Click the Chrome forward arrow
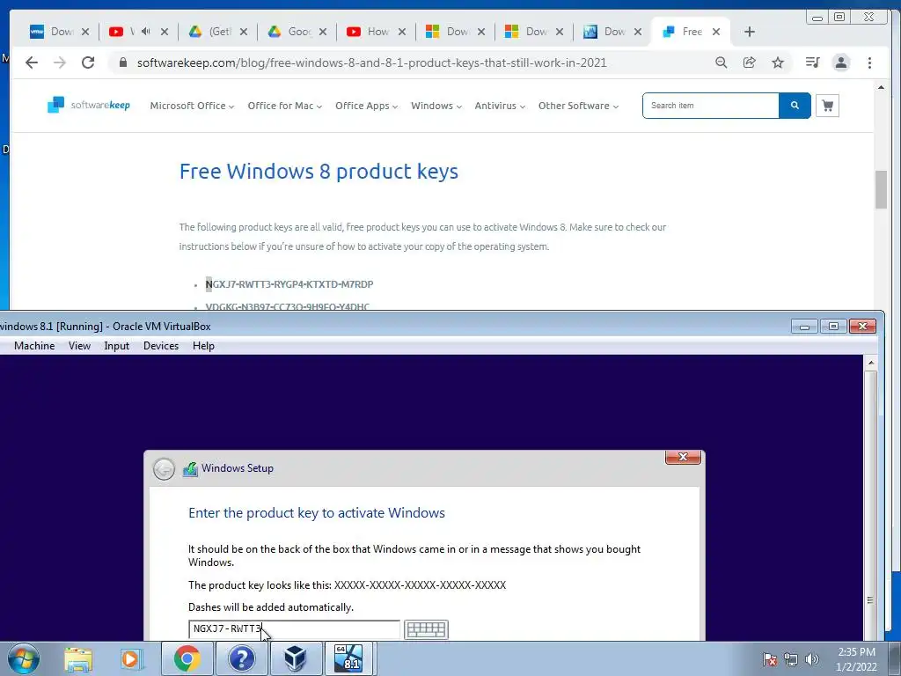The width and height of the screenshot is (901, 676). (59, 62)
